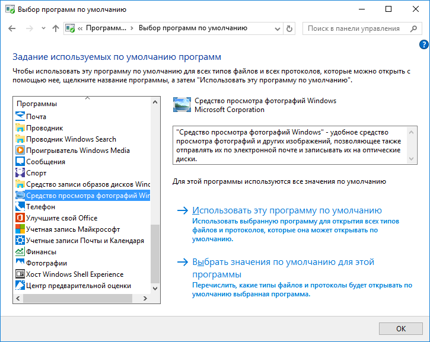Click the Спорт trophy icon
The width and height of the screenshot is (430, 342).
click(20, 172)
